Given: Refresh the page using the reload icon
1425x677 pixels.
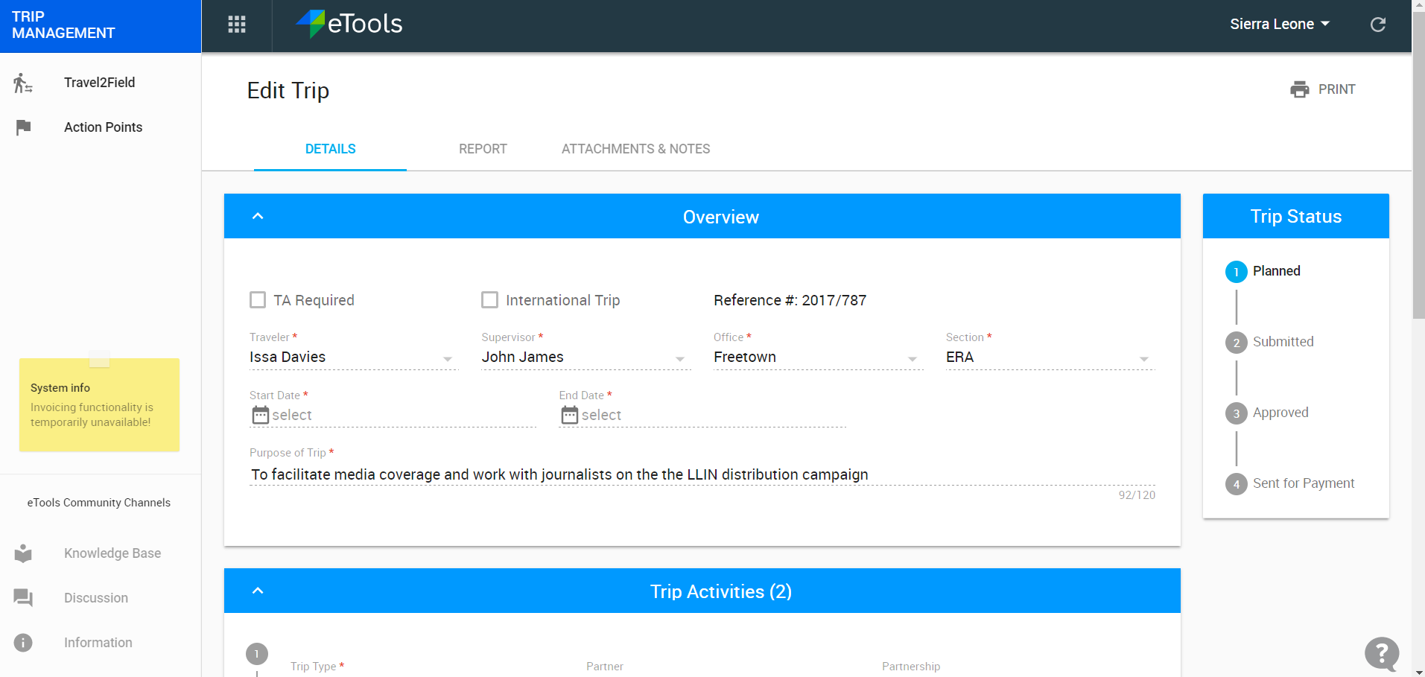Looking at the screenshot, I should click(1377, 25).
